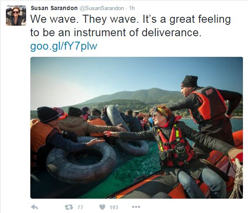Open the three-dot more options menu

pyautogui.click(x=136, y=207)
